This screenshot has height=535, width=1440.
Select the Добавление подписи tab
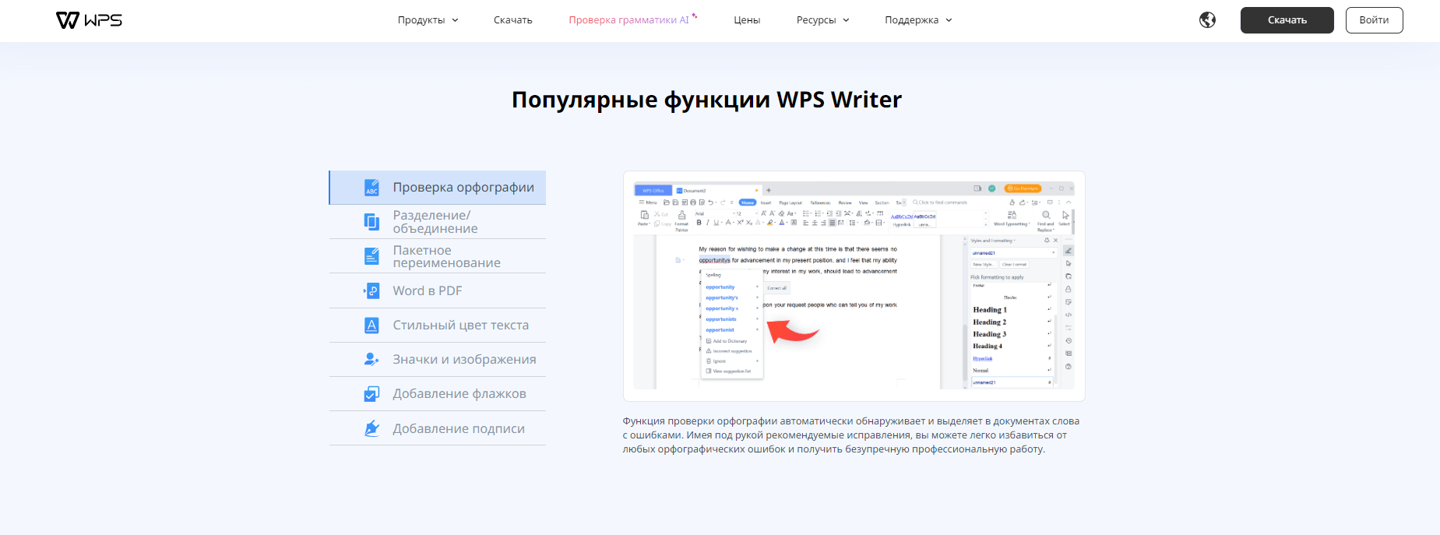click(x=458, y=428)
